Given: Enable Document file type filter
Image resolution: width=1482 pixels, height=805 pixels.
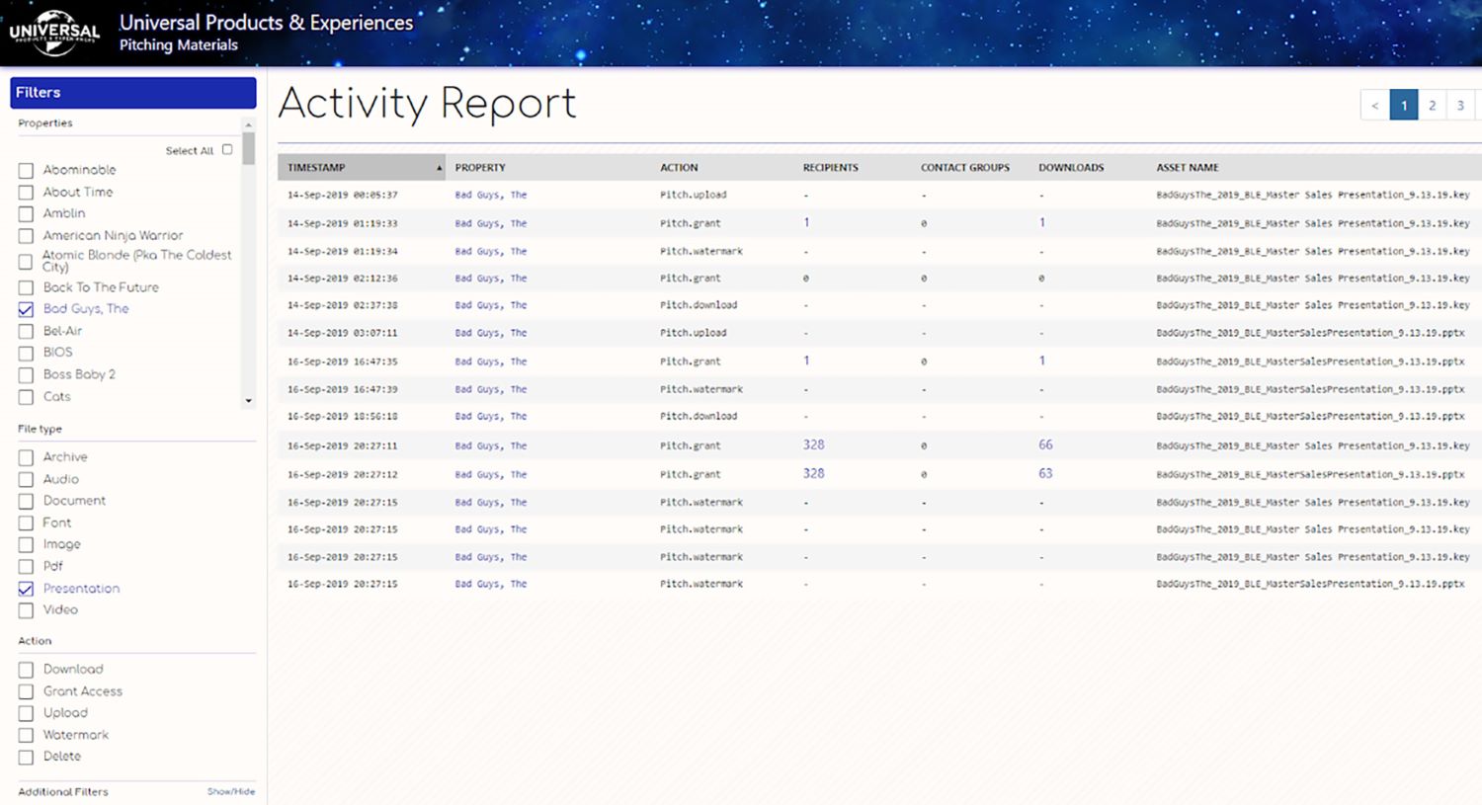Looking at the screenshot, I should (26, 501).
